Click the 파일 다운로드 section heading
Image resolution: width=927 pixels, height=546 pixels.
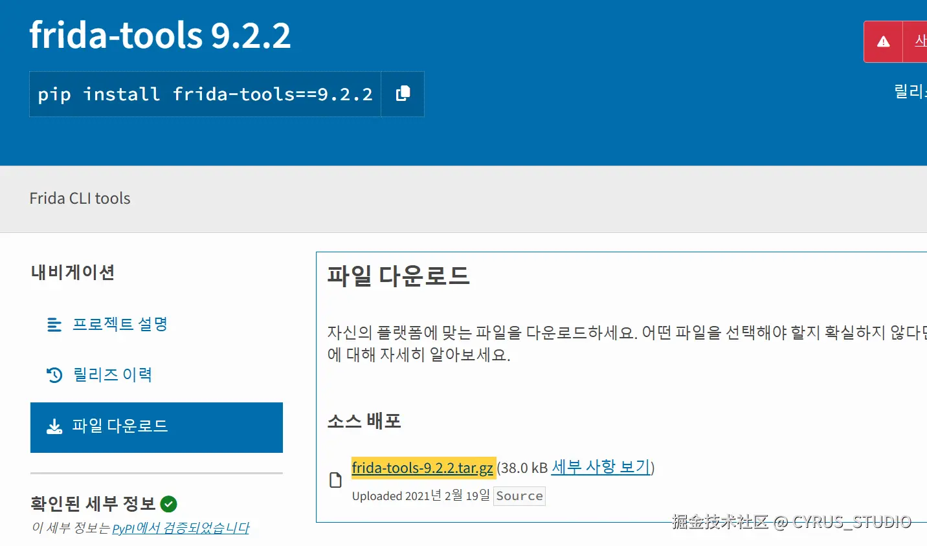(x=398, y=276)
